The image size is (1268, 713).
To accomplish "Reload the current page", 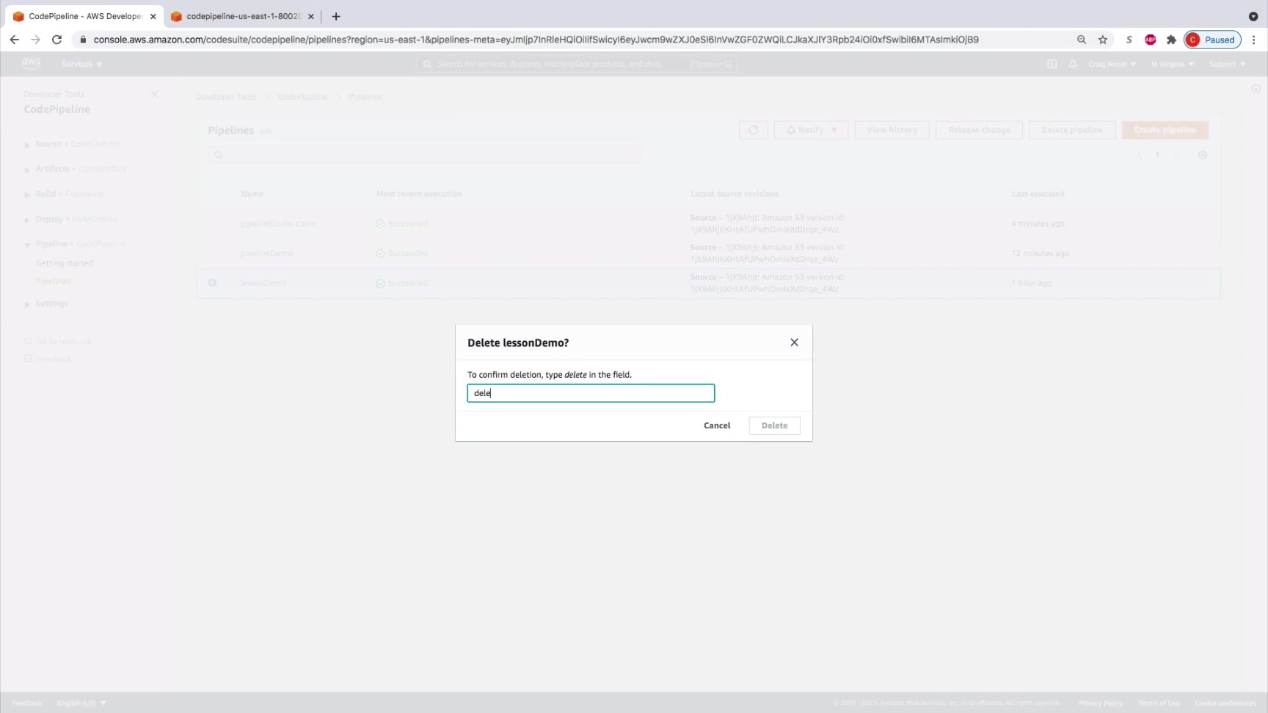I will 57,40.
